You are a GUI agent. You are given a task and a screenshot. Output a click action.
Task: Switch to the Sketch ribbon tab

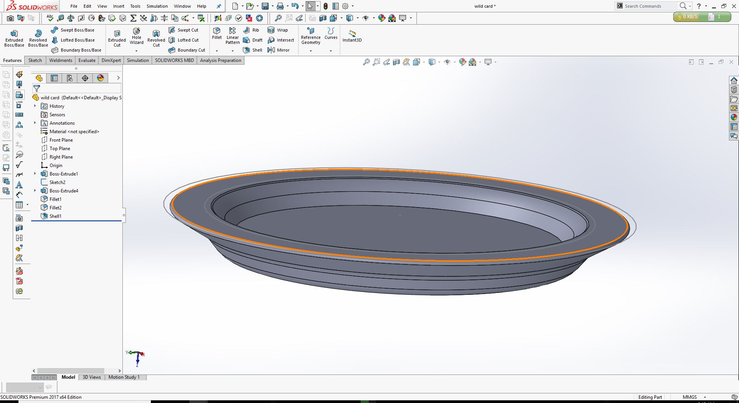(x=35, y=60)
